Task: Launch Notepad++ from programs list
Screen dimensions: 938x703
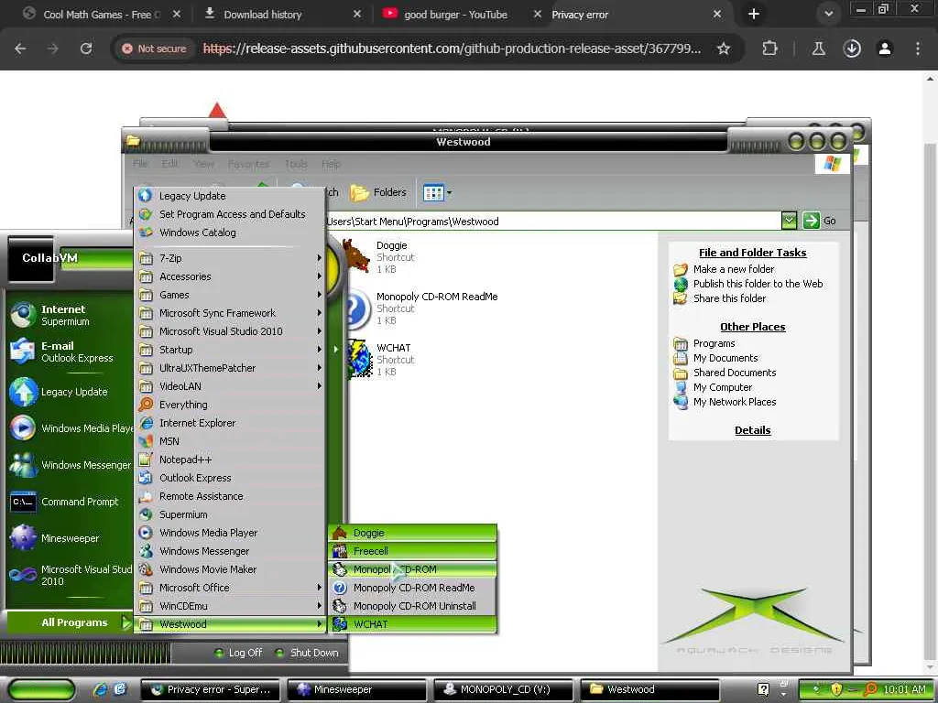Action: point(230,460)
